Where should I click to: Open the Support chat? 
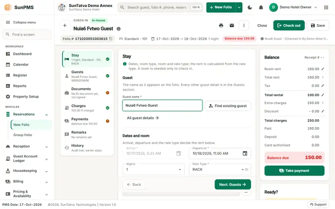point(318,204)
